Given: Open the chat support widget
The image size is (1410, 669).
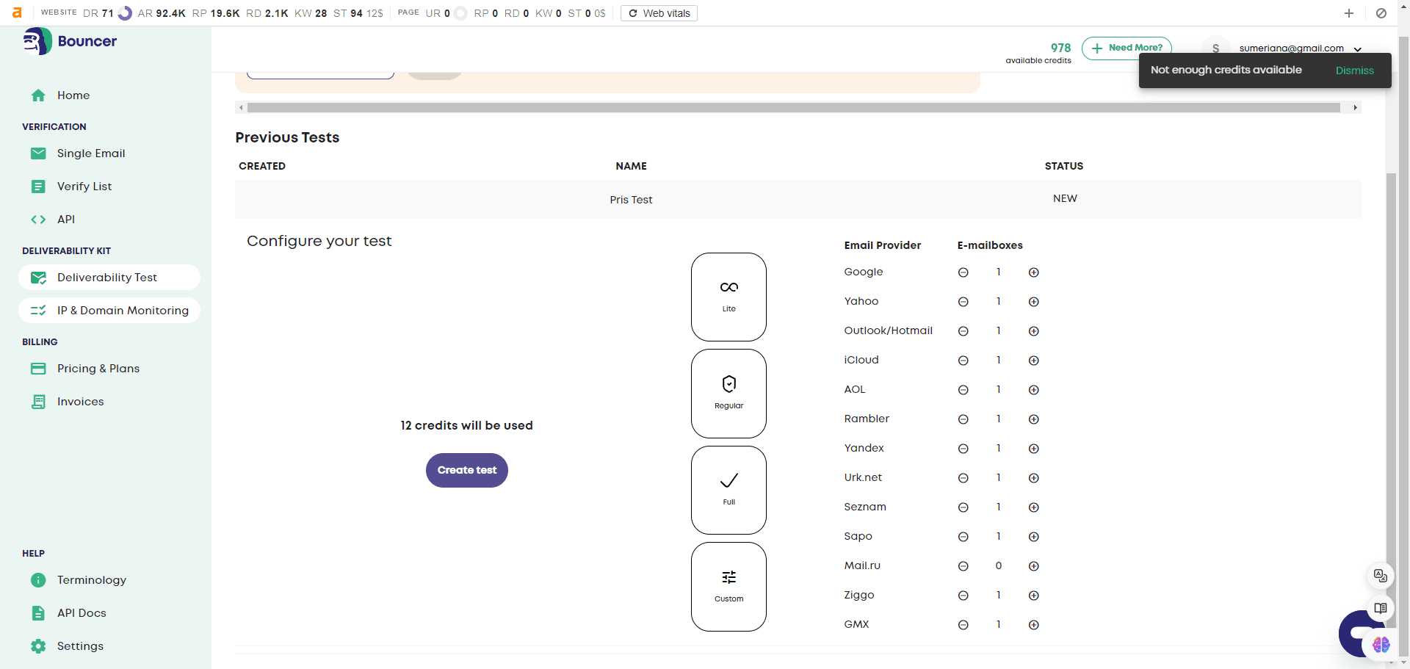Looking at the screenshot, I should (x=1357, y=632).
